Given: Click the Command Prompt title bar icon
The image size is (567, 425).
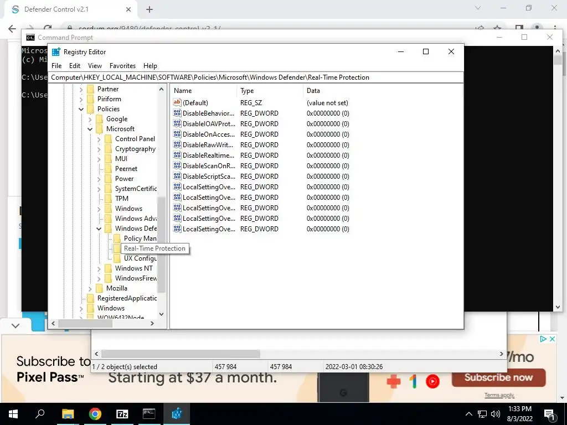Looking at the screenshot, I should coord(30,38).
